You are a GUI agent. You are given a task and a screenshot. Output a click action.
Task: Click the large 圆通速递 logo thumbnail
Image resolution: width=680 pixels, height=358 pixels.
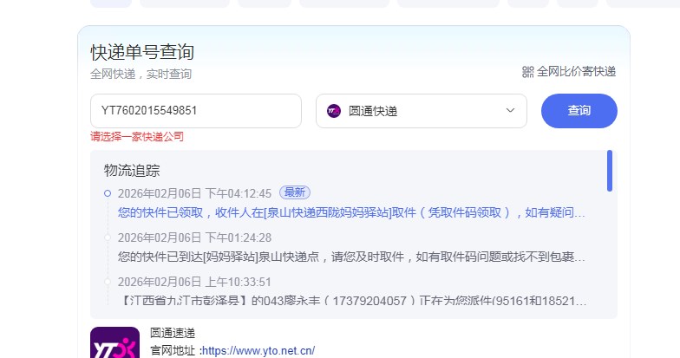[114, 343]
